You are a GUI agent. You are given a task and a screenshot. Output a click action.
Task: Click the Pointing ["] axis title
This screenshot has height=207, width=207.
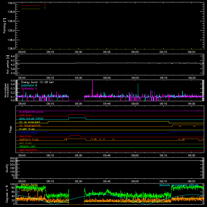(x=5, y=26)
